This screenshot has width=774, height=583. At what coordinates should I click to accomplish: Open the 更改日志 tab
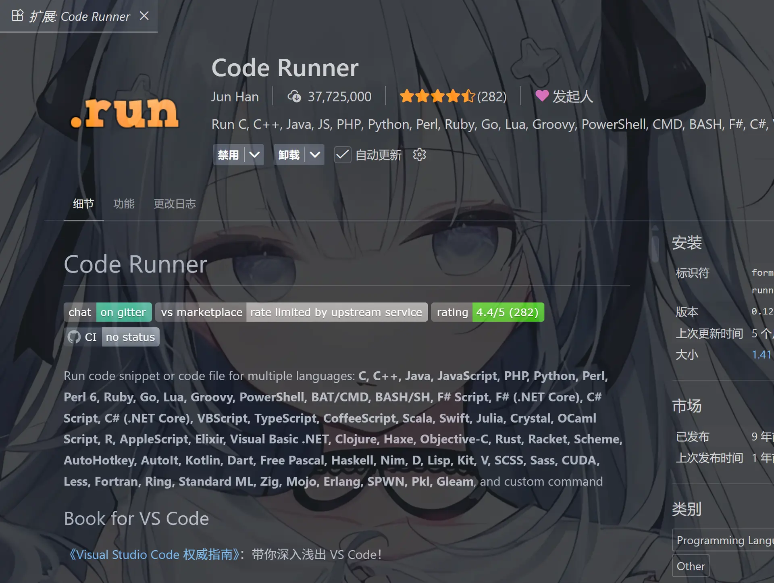pos(175,204)
